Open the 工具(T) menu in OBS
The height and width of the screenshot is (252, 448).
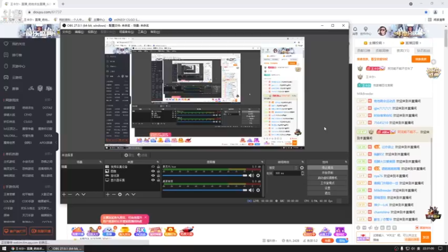pyautogui.click(x=142, y=32)
